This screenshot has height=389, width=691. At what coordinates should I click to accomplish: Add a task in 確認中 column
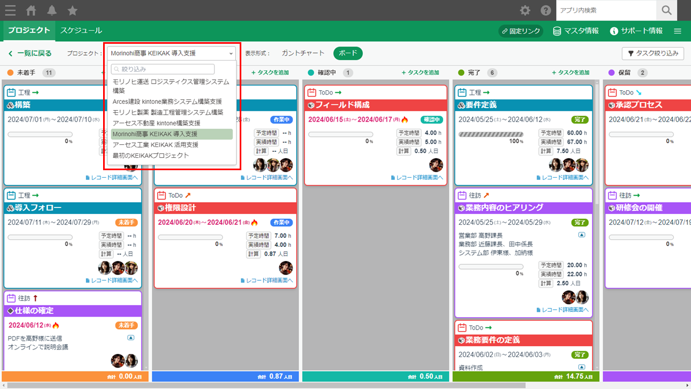pos(421,72)
